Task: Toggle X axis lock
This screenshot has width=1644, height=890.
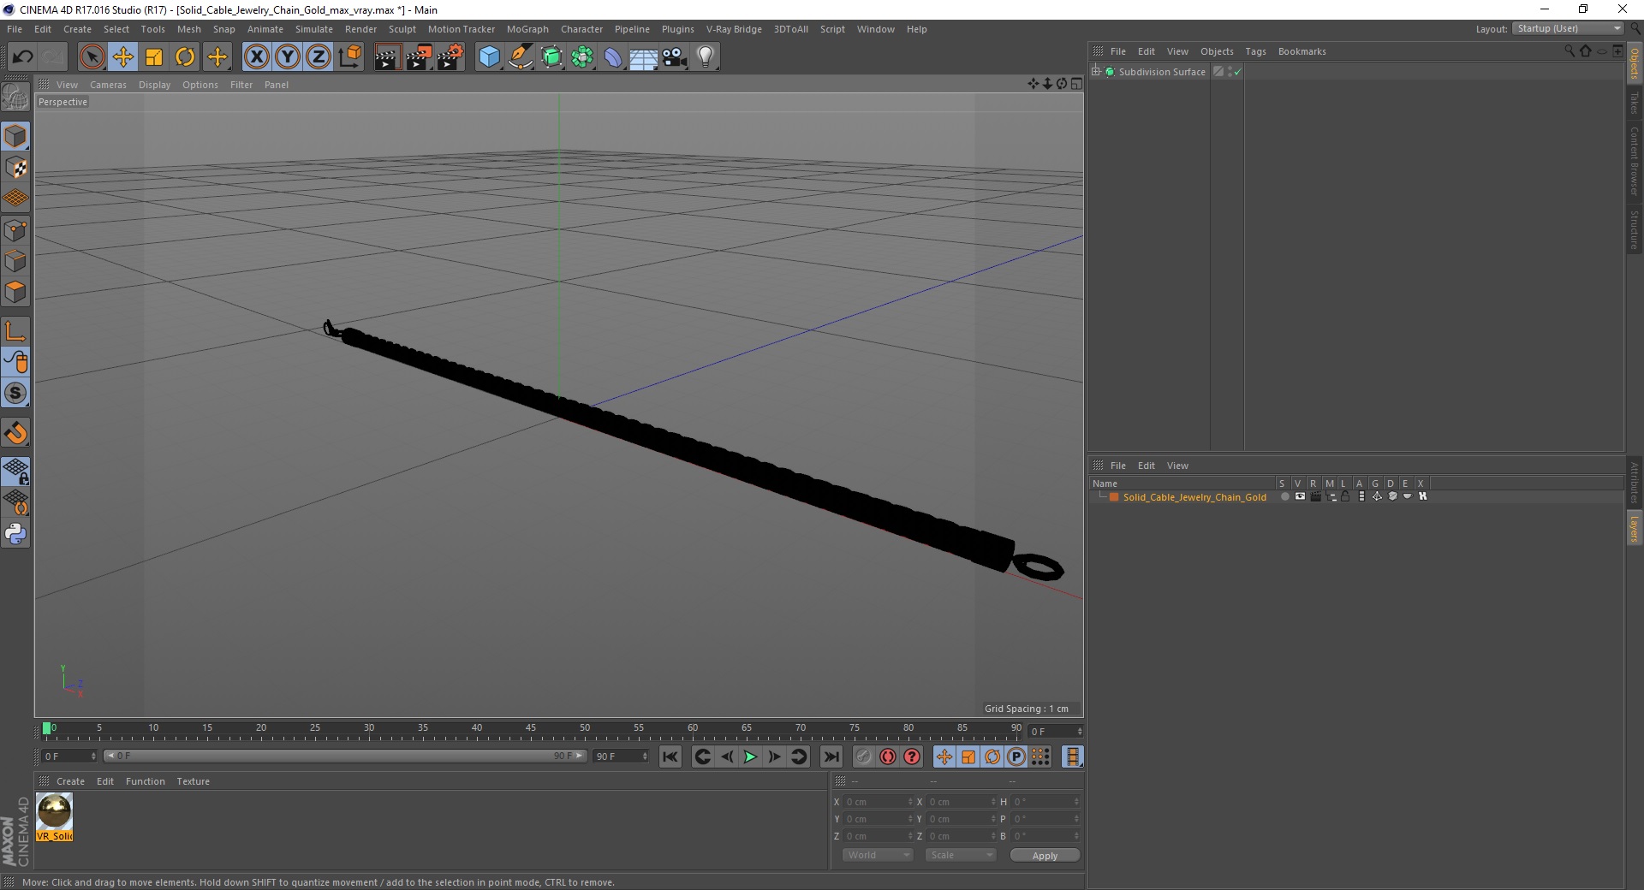Action: pyautogui.click(x=256, y=57)
